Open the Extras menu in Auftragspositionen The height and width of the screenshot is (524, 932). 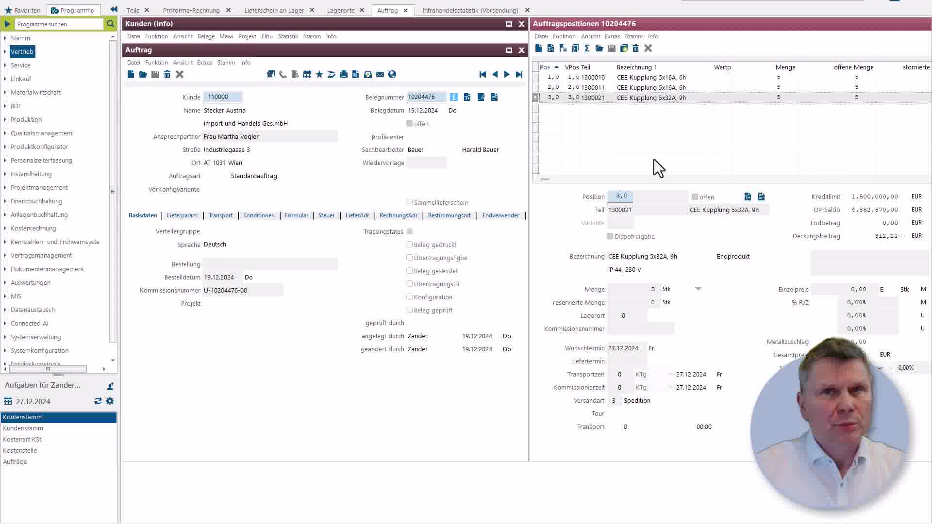coord(612,36)
